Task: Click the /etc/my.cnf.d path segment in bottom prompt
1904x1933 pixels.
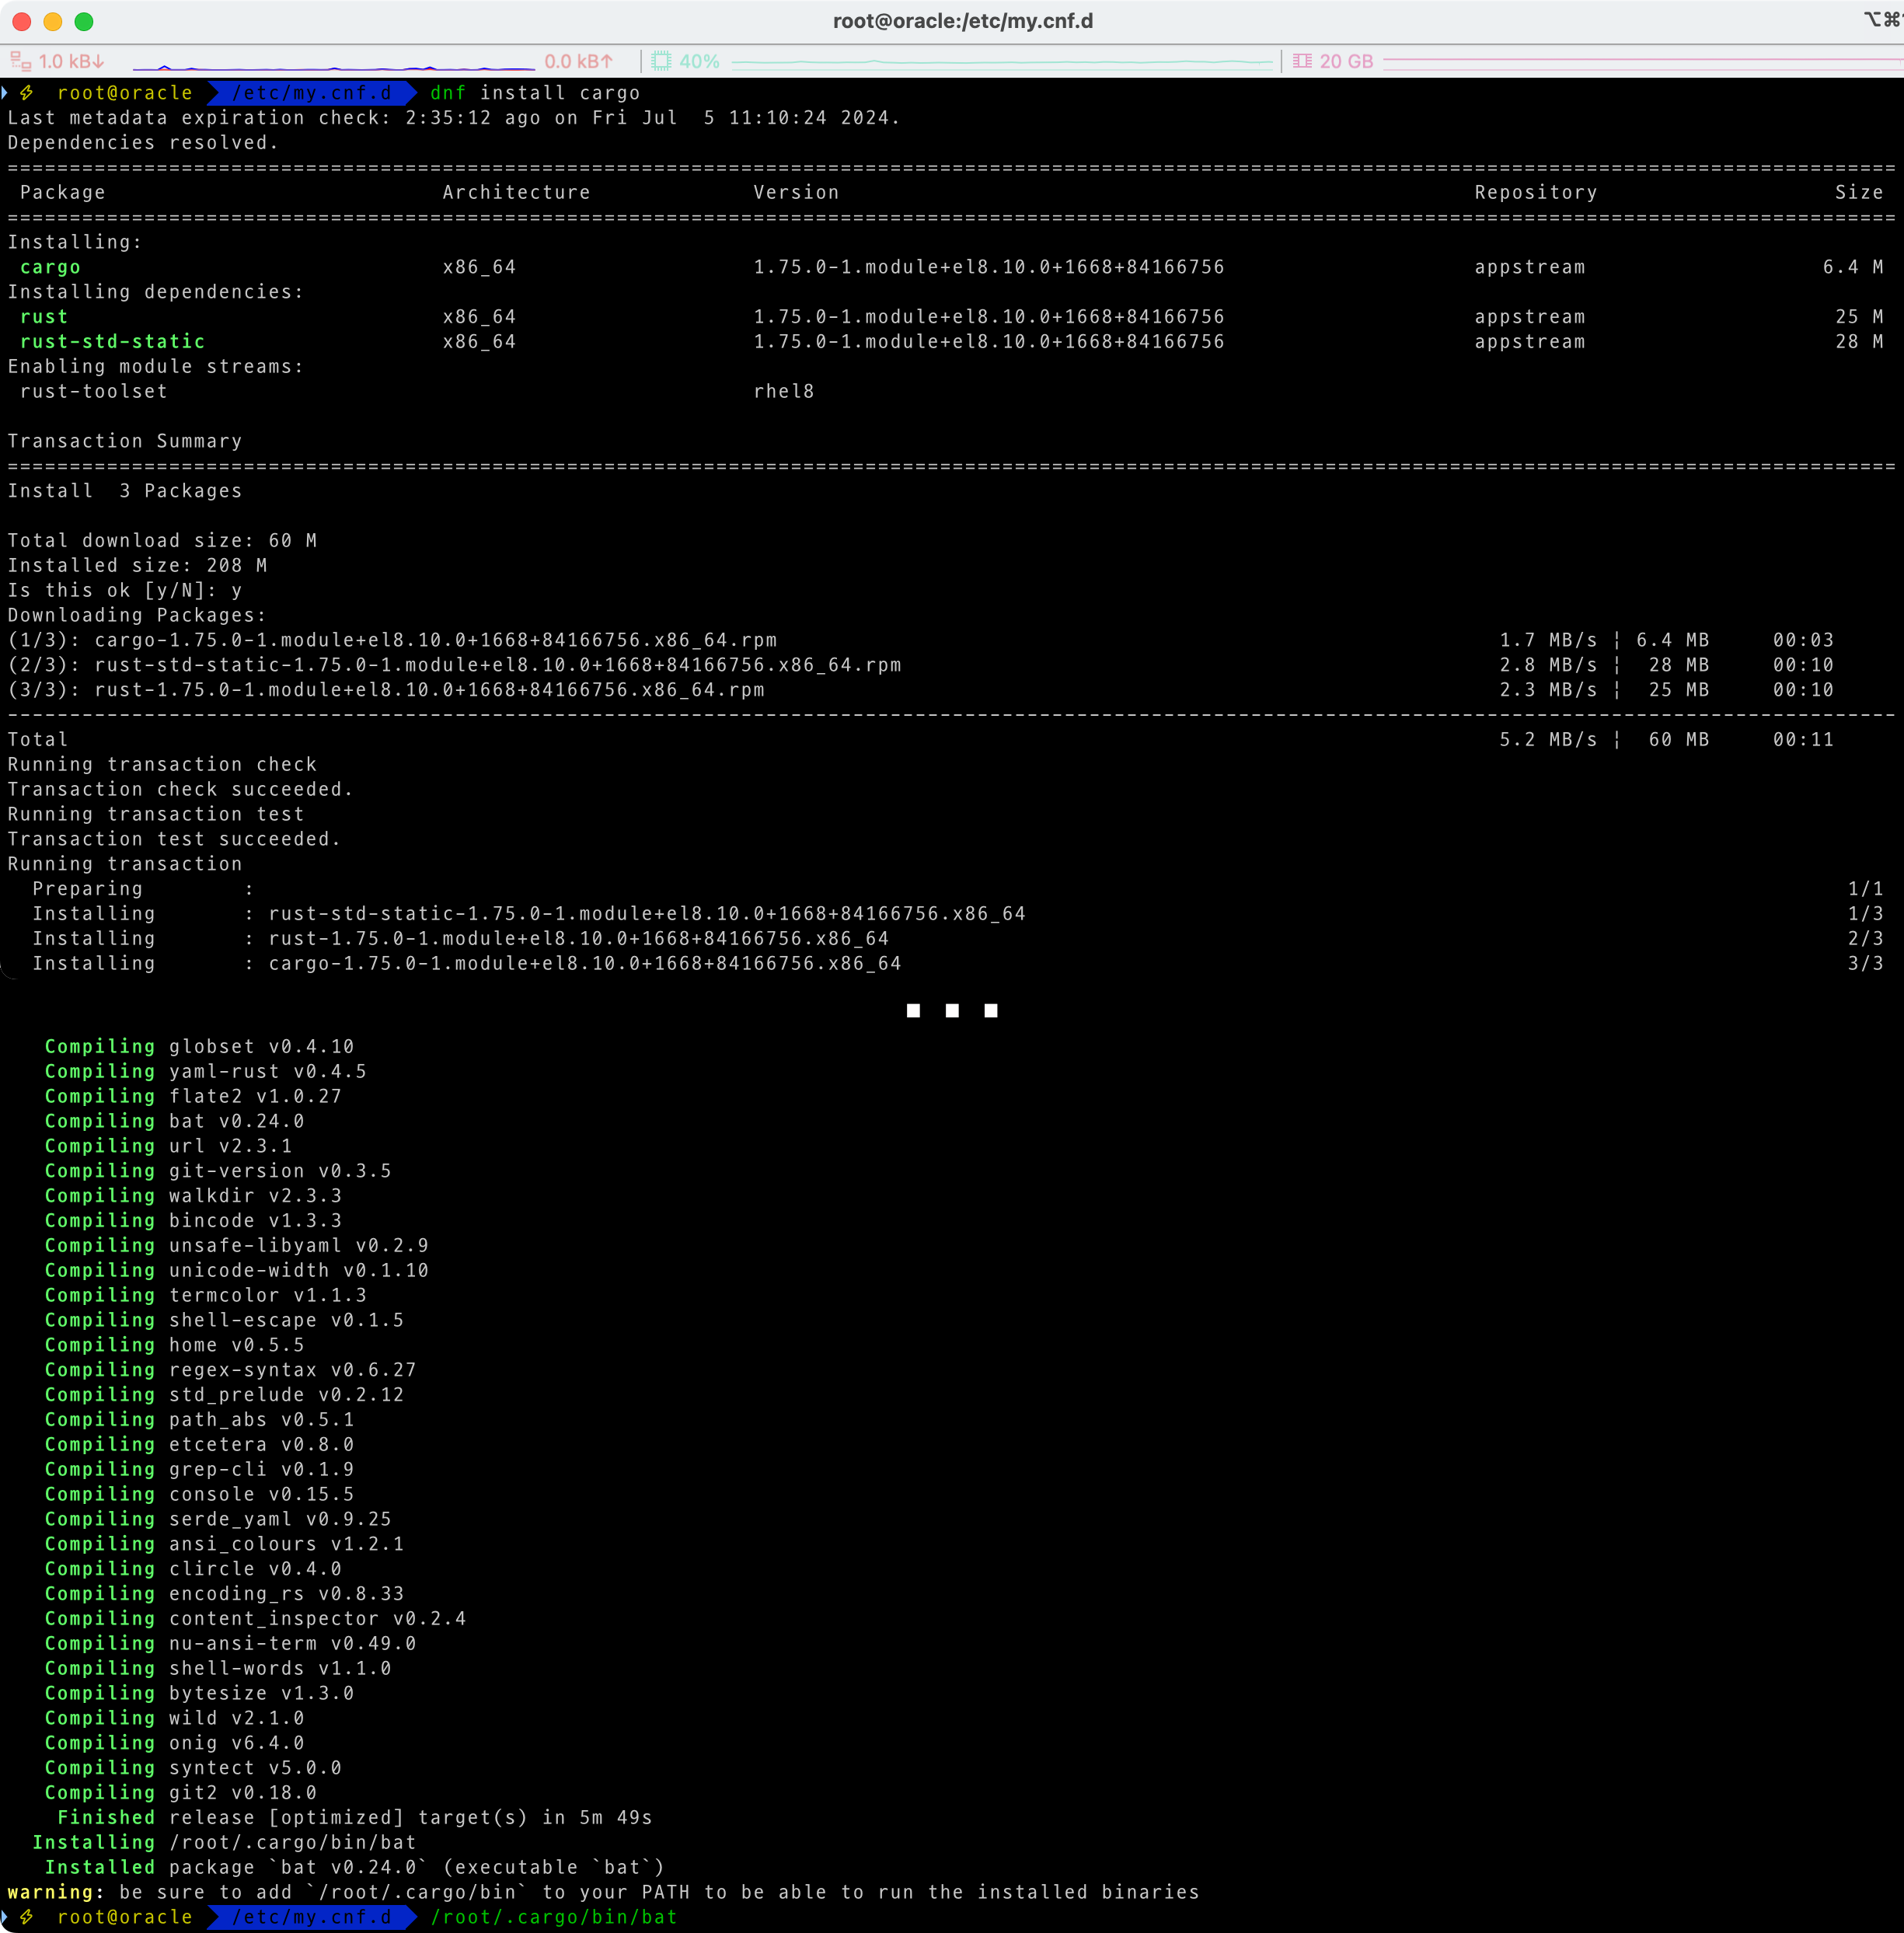Action: 311,1917
